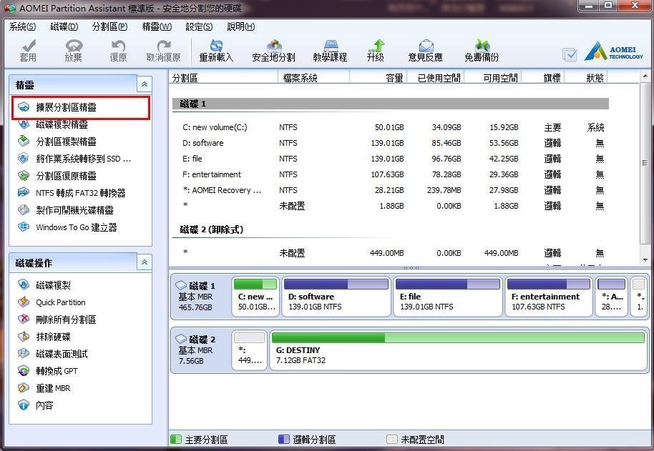The width and height of the screenshot is (654, 451).
Task: Select D: software block in disk map
Action: point(336,297)
